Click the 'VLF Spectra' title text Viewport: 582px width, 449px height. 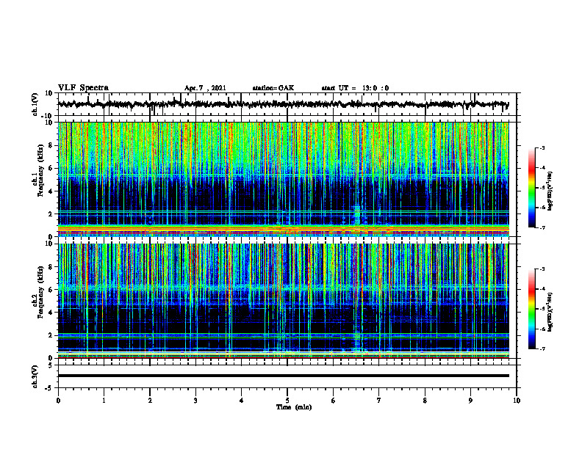[x=83, y=88]
